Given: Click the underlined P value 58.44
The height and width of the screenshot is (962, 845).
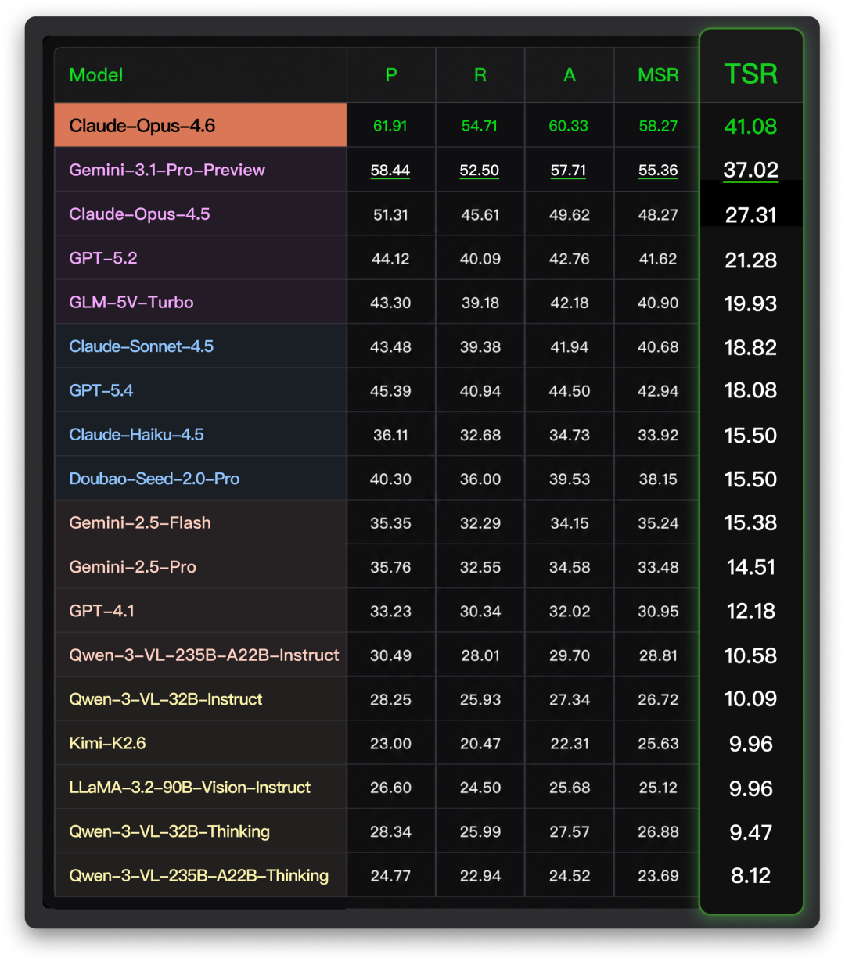Looking at the screenshot, I should (x=390, y=171).
